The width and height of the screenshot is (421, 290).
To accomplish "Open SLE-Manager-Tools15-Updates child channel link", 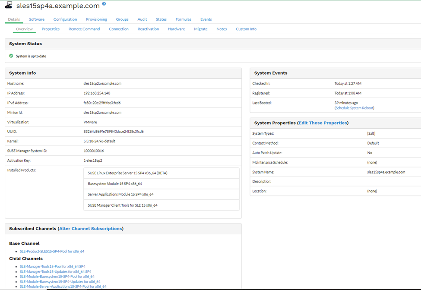I will (56, 271).
